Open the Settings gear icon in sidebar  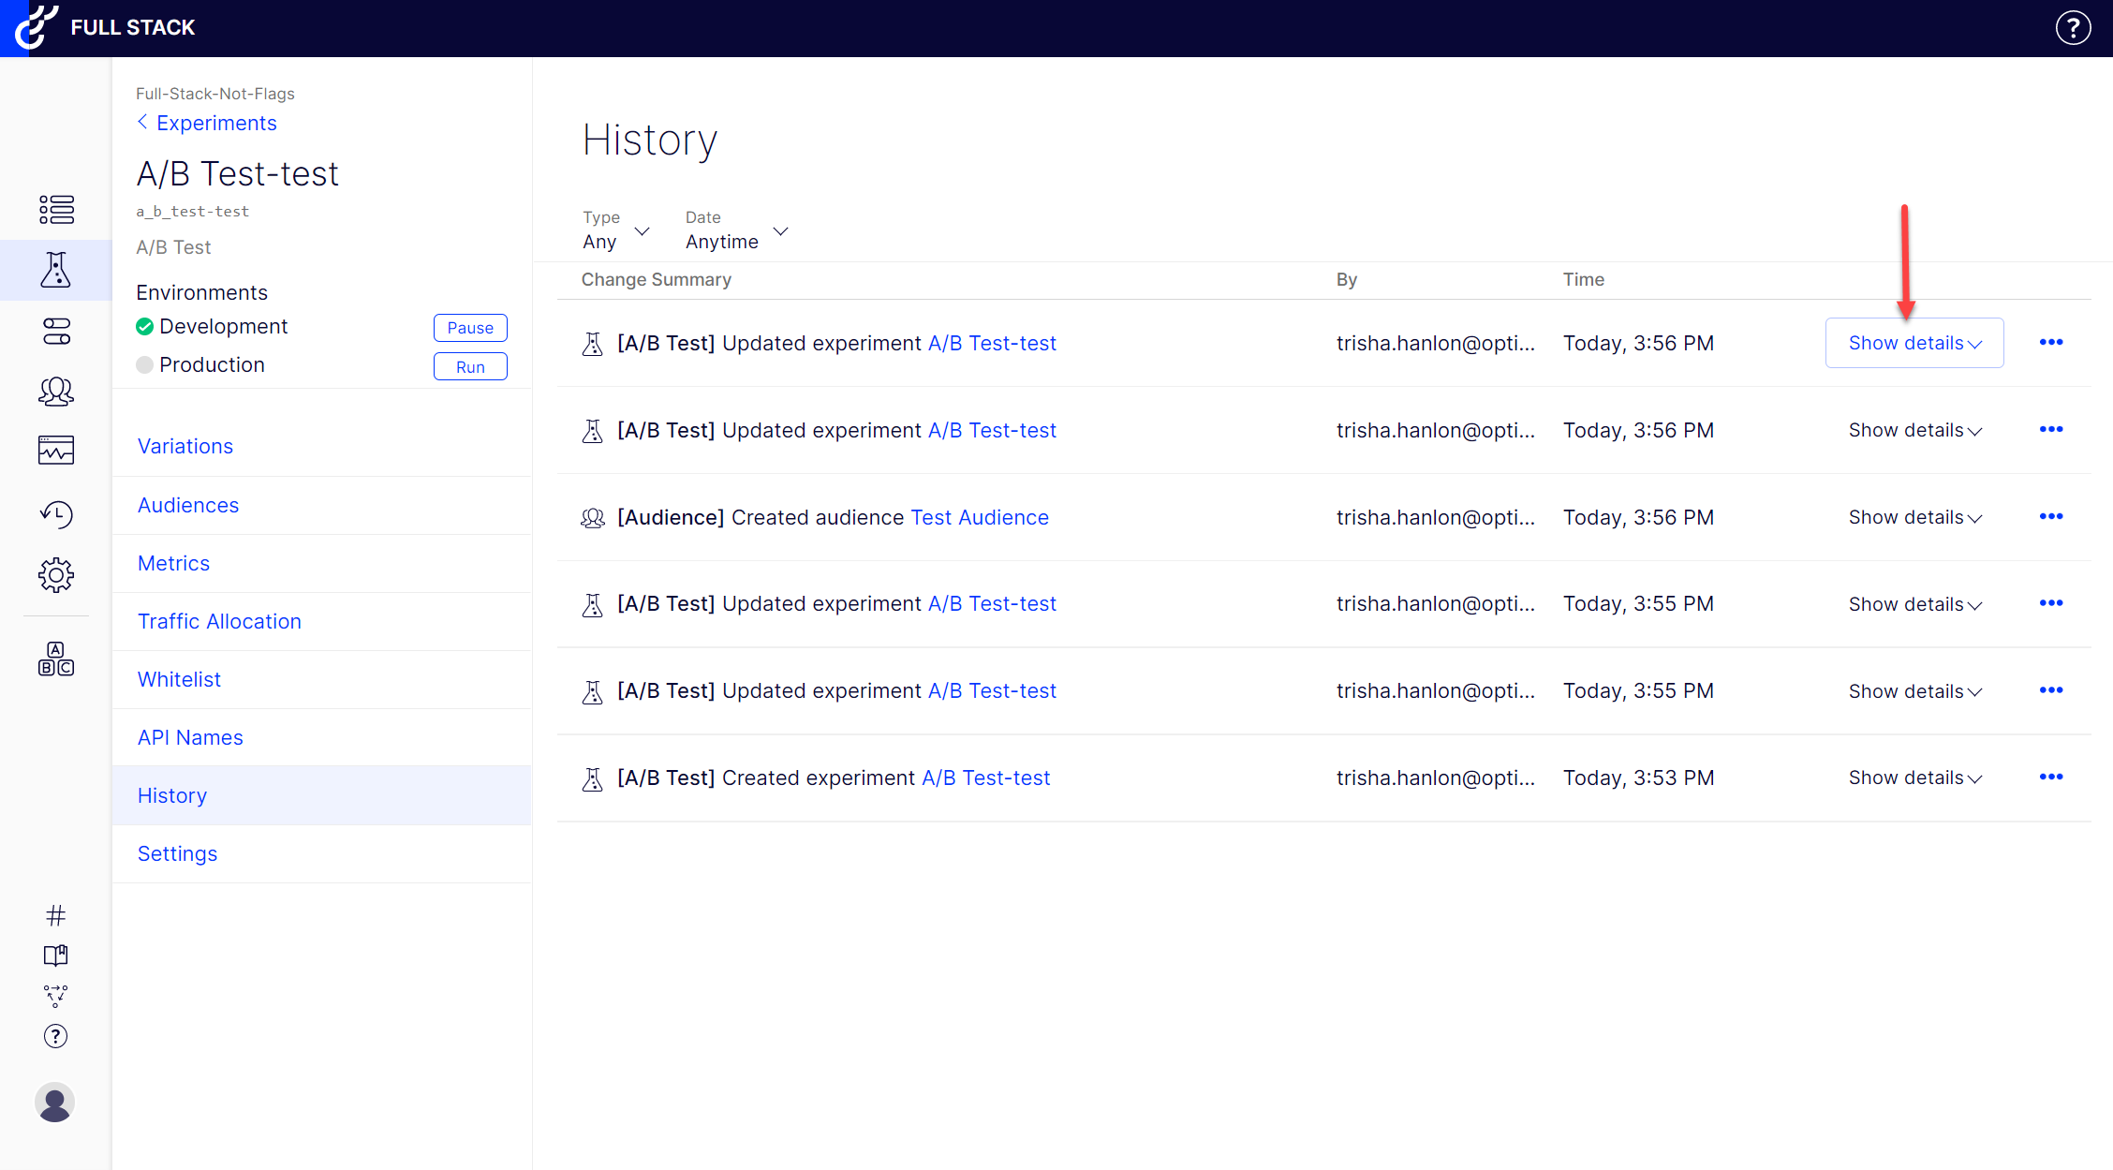click(x=55, y=574)
